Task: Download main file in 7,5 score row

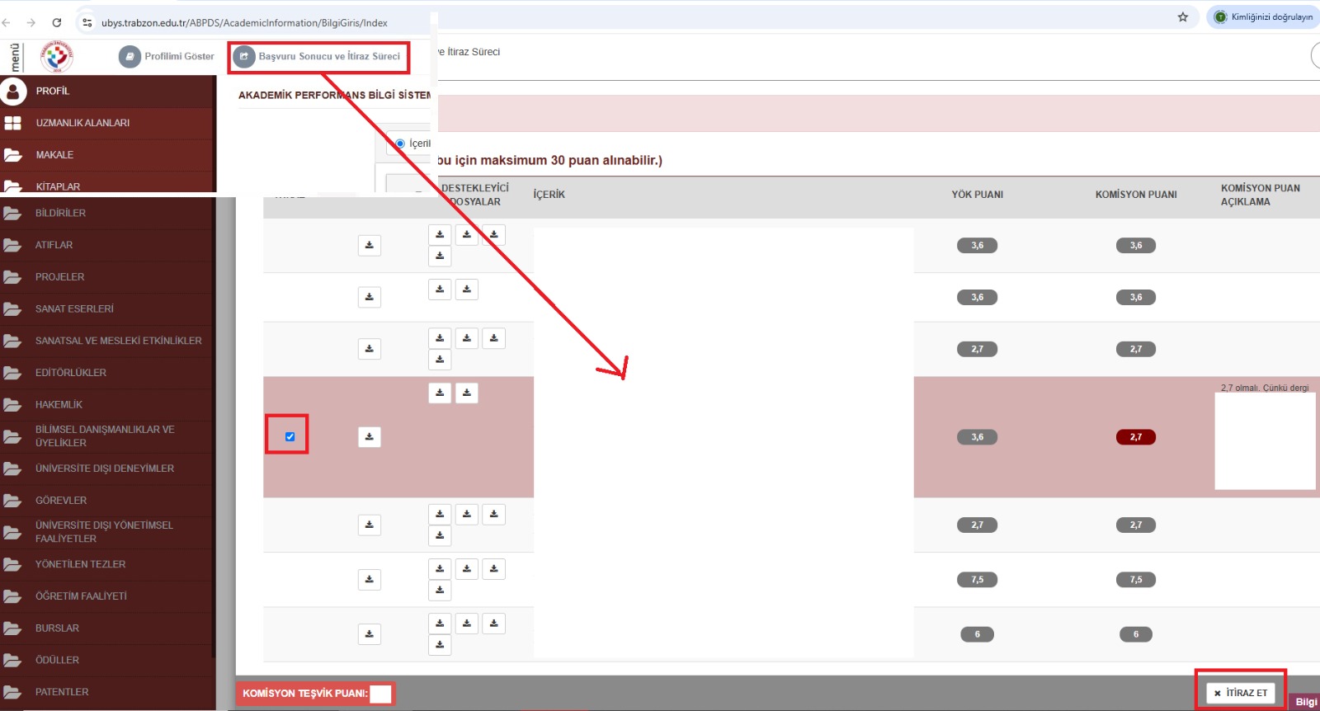Action: (x=370, y=579)
